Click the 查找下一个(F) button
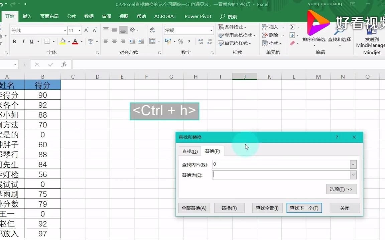 click(x=304, y=208)
